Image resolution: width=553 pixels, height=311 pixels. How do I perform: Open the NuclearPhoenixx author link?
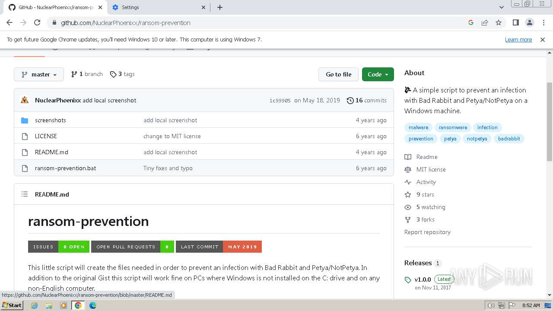58,100
